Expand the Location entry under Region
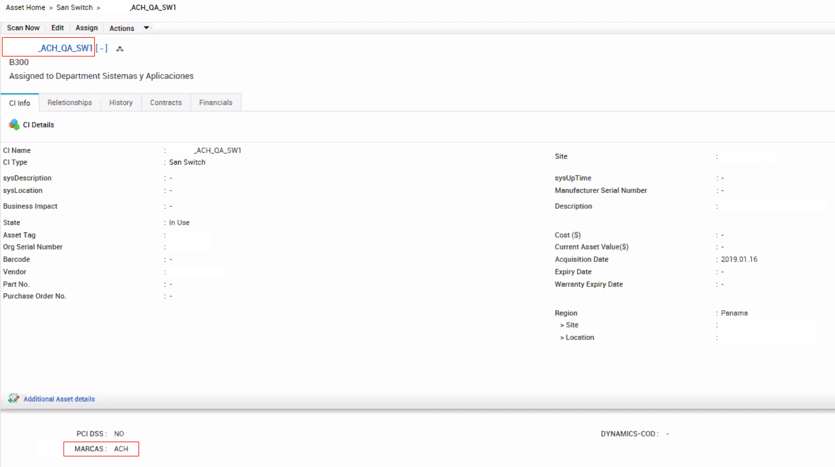 point(577,337)
